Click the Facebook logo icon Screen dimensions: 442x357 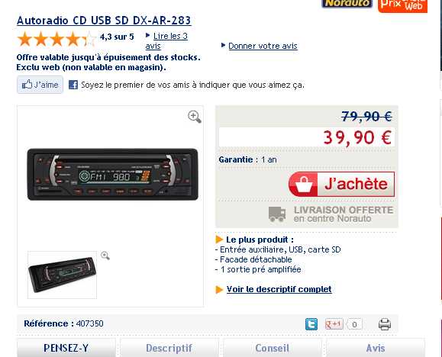[x=73, y=85]
